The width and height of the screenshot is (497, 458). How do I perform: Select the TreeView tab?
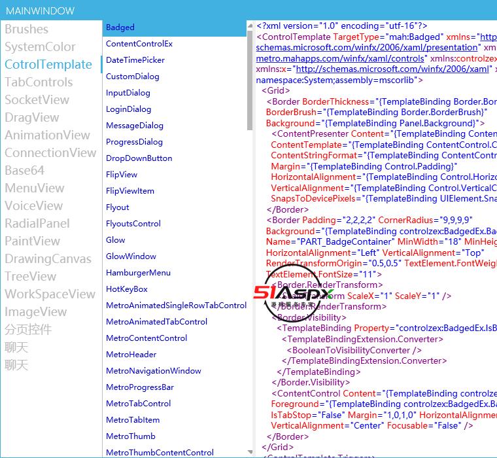point(31,276)
